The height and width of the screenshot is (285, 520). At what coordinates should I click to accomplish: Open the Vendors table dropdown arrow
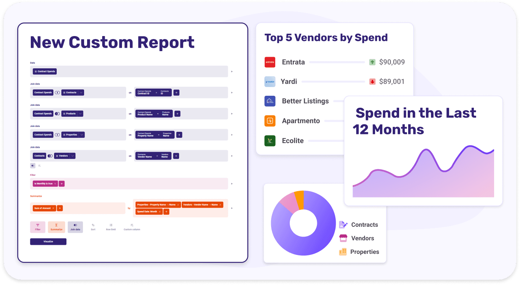(x=72, y=155)
